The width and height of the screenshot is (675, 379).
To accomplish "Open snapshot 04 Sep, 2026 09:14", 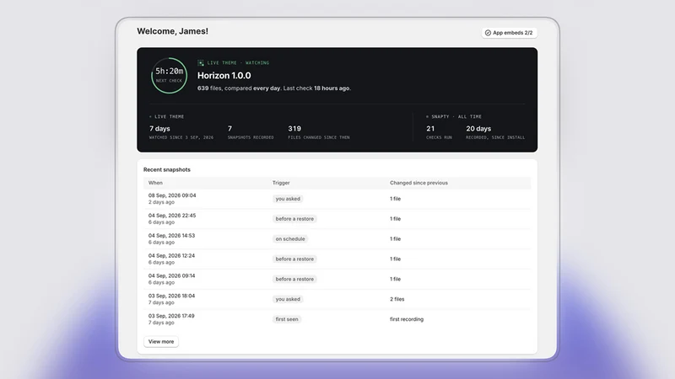I will [337, 279].
